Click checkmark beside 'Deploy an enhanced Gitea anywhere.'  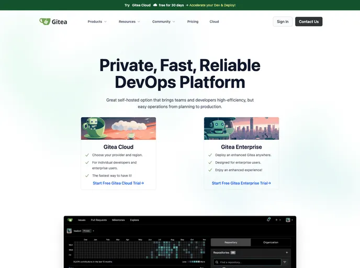tap(210, 155)
